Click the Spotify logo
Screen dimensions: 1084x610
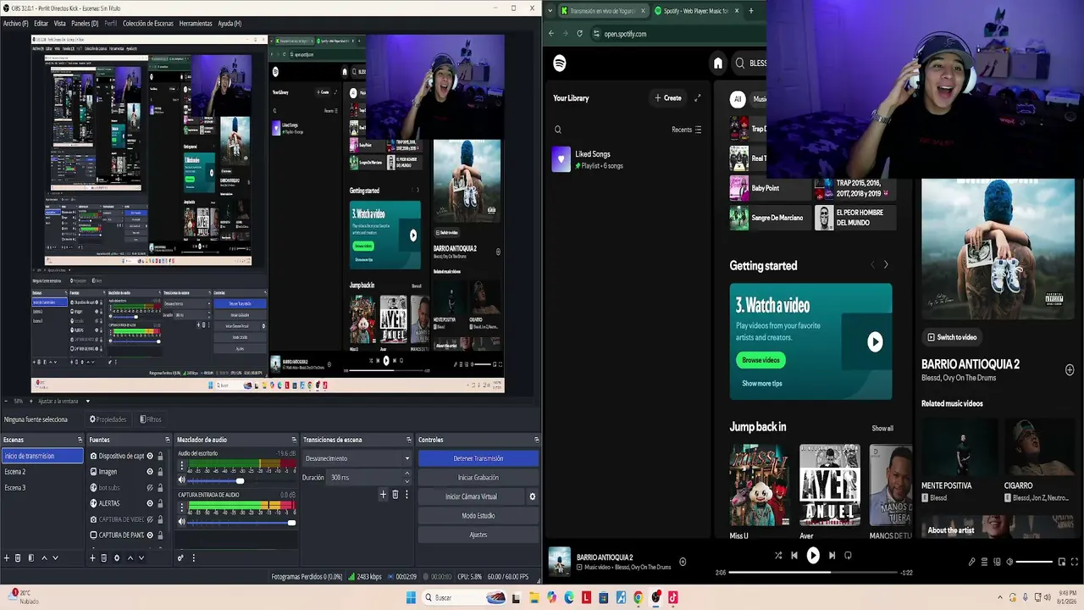point(560,63)
